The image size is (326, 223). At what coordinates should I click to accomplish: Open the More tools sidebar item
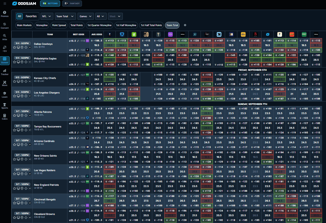click(5, 83)
